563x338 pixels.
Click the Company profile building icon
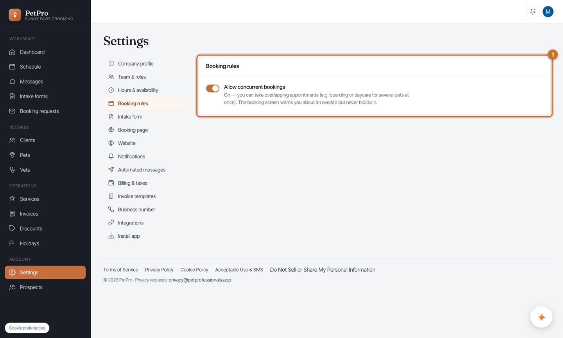coord(111,64)
